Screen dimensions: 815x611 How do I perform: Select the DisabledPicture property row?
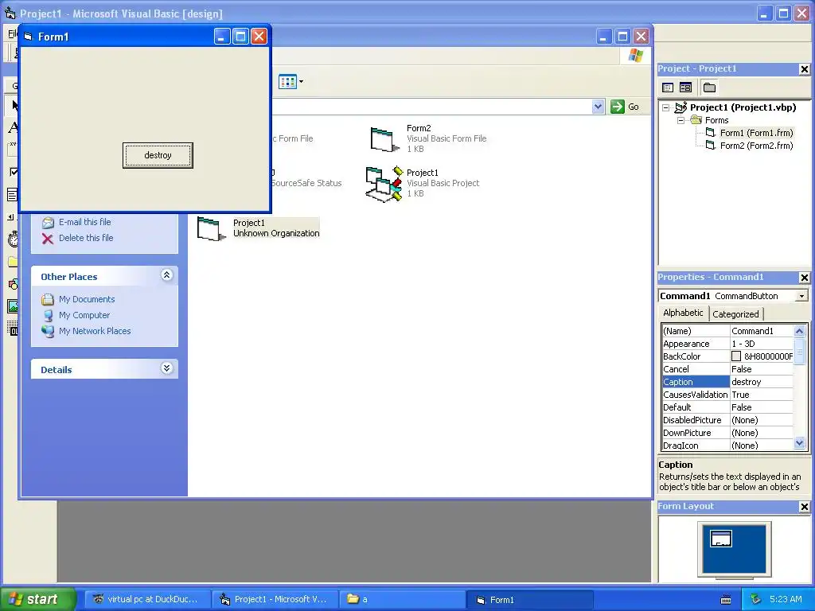point(727,420)
